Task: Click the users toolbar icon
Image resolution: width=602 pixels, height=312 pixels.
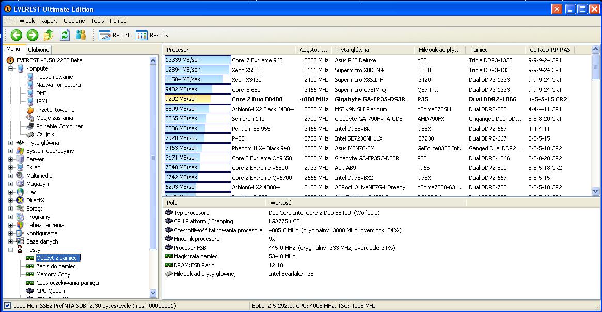Action: (81, 35)
